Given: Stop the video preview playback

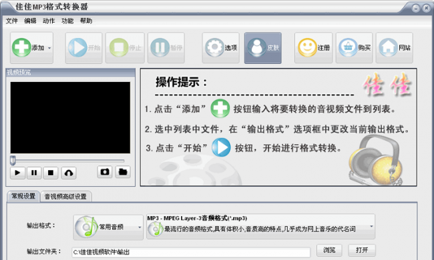Looking at the screenshot, I should point(51,173).
